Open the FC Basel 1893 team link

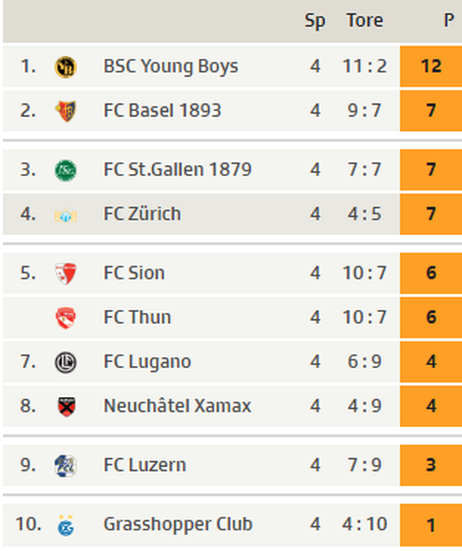click(162, 110)
